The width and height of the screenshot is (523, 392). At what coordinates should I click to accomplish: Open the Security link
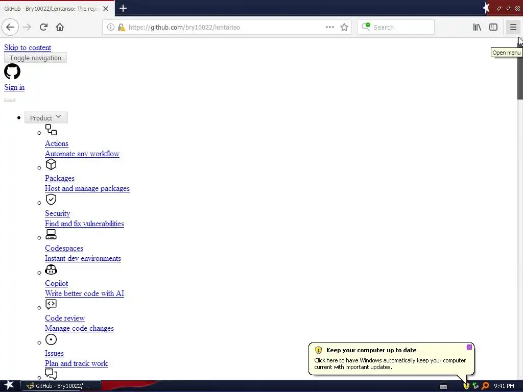[57, 213]
